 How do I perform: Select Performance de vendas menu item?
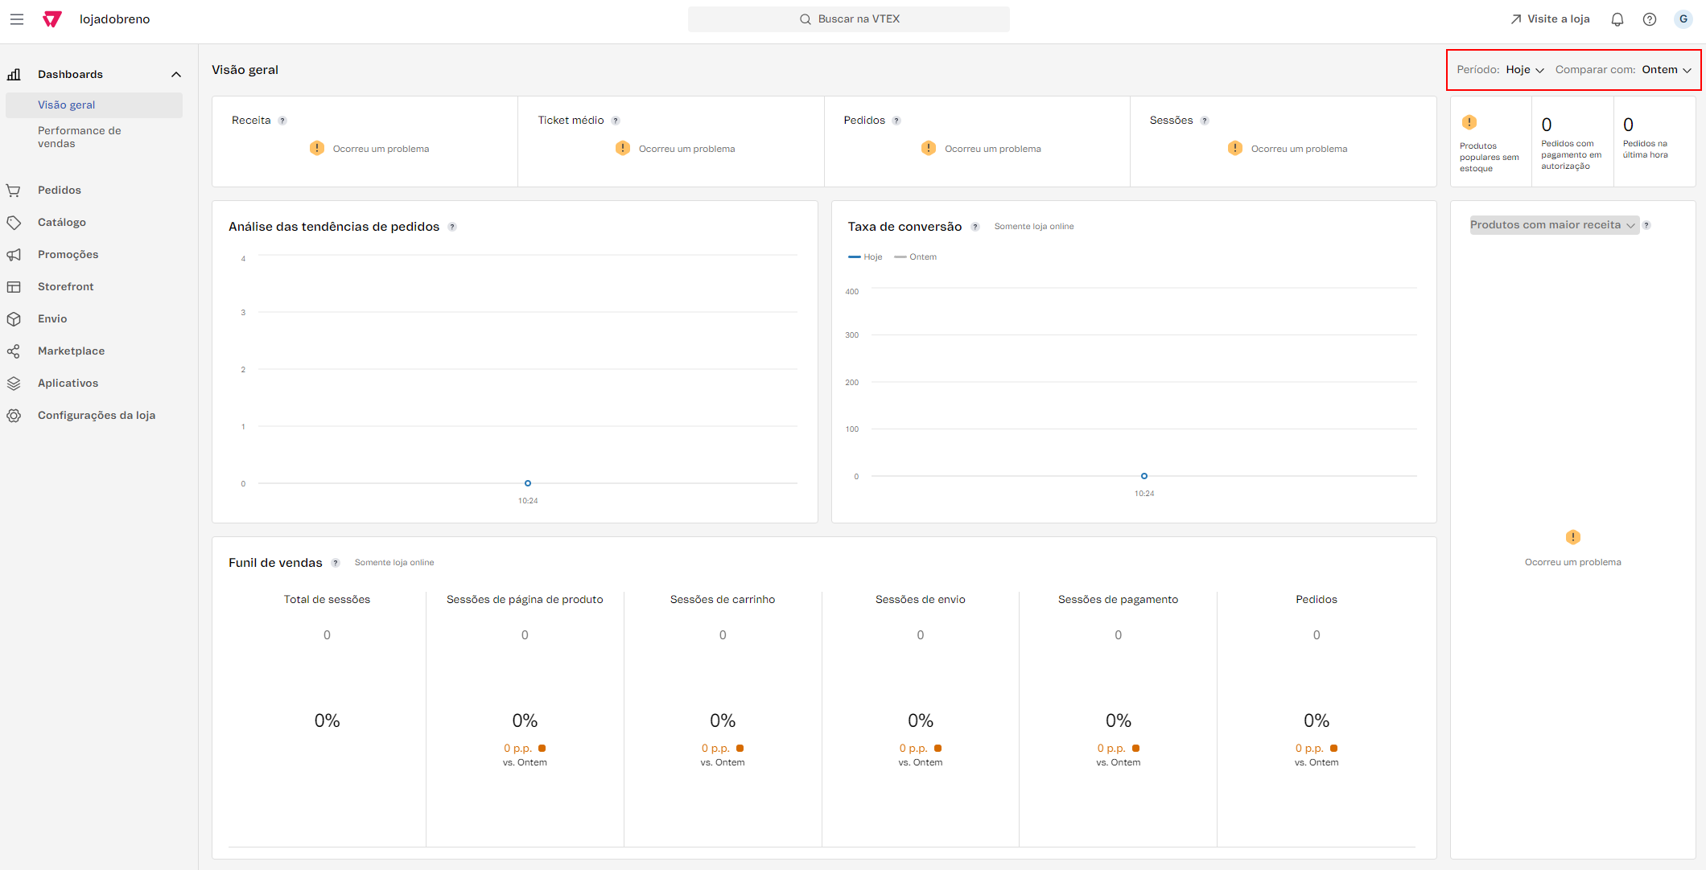point(79,137)
